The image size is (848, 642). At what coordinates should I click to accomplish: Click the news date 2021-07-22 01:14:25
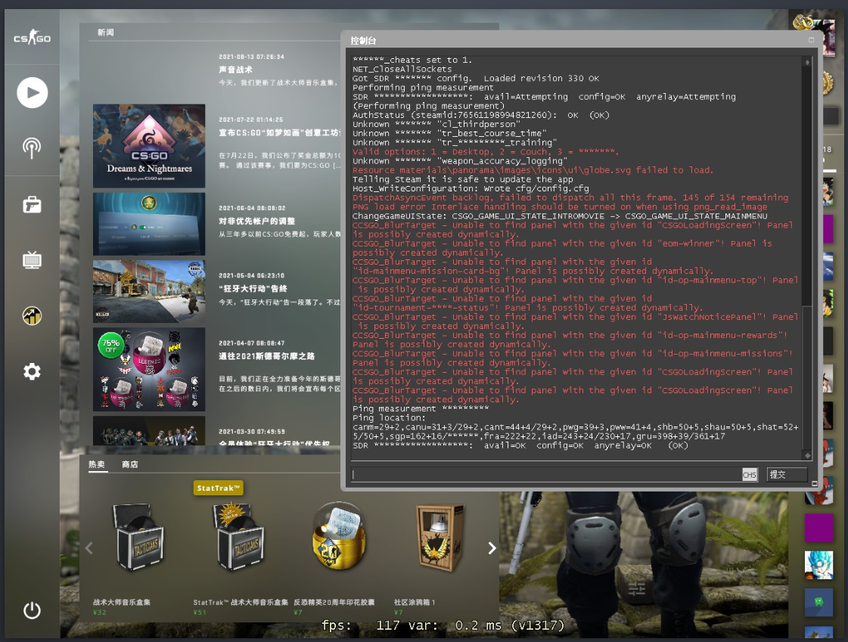coord(251,119)
